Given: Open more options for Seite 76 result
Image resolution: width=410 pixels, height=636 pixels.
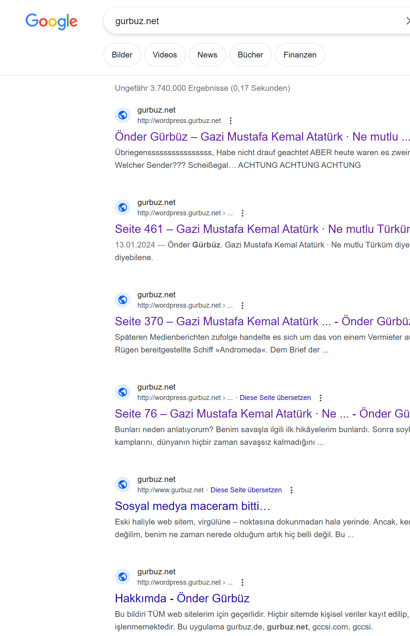Looking at the screenshot, I should click(x=320, y=398).
